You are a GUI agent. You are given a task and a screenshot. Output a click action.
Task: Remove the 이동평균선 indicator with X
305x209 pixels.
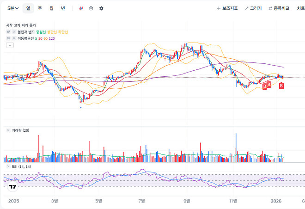point(14,38)
